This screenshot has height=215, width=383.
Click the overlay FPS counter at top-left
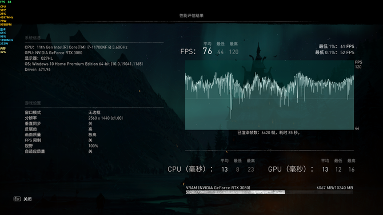tap(6, 2)
